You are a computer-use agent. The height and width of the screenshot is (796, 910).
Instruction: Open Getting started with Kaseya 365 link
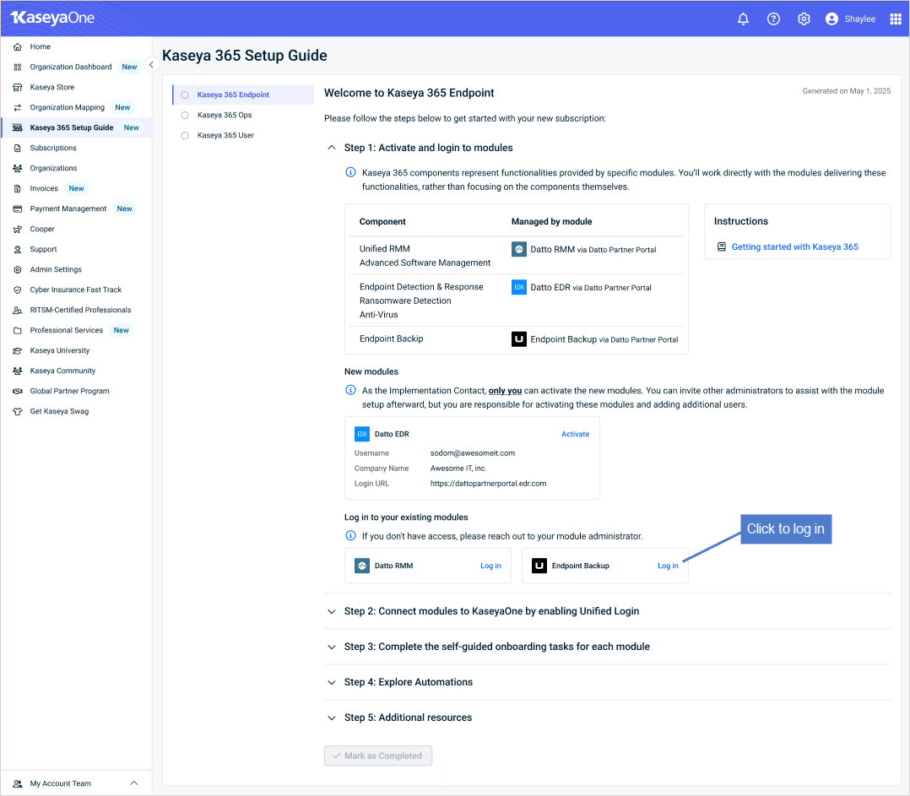(794, 247)
